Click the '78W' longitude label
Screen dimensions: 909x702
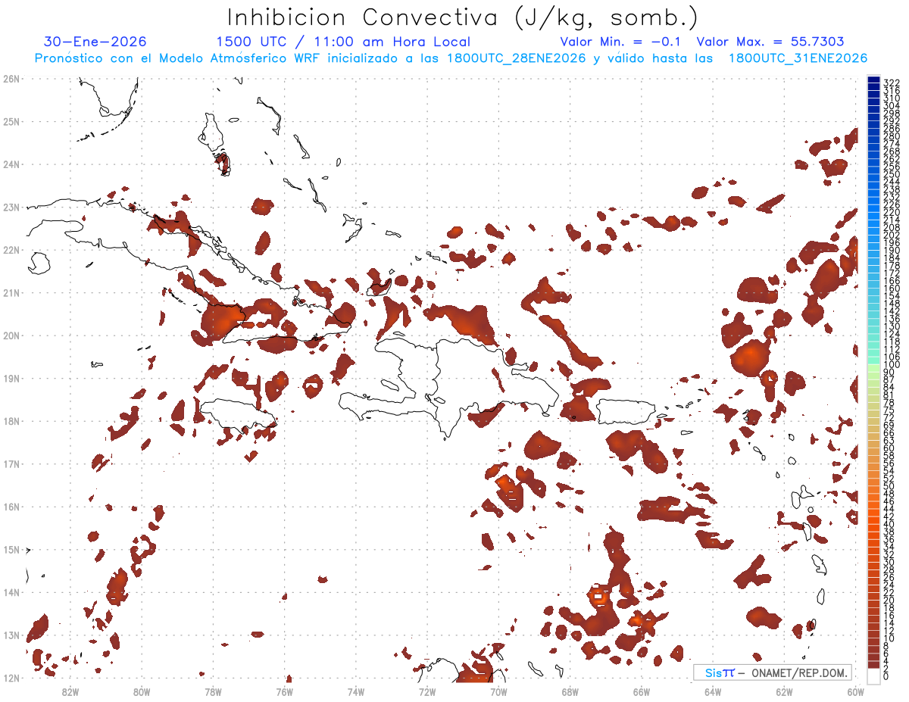point(213,691)
